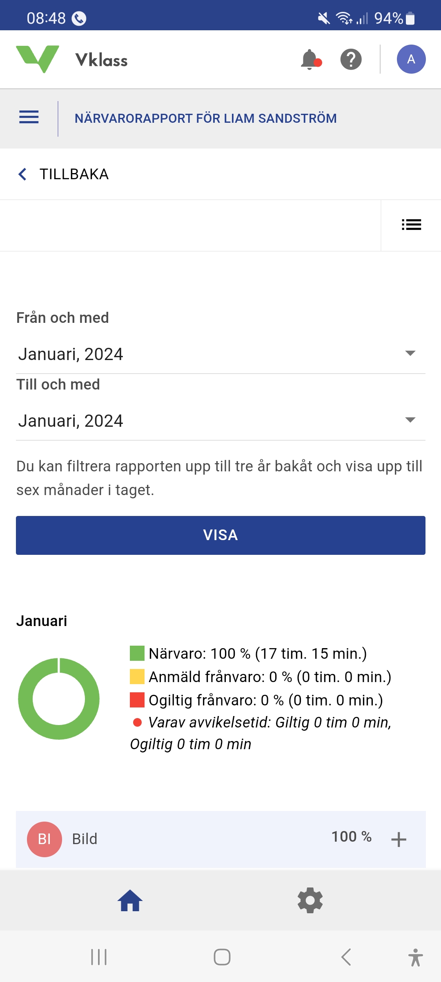Tap the Android accessibility icon
This screenshot has width=441, height=982.
click(x=415, y=957)
